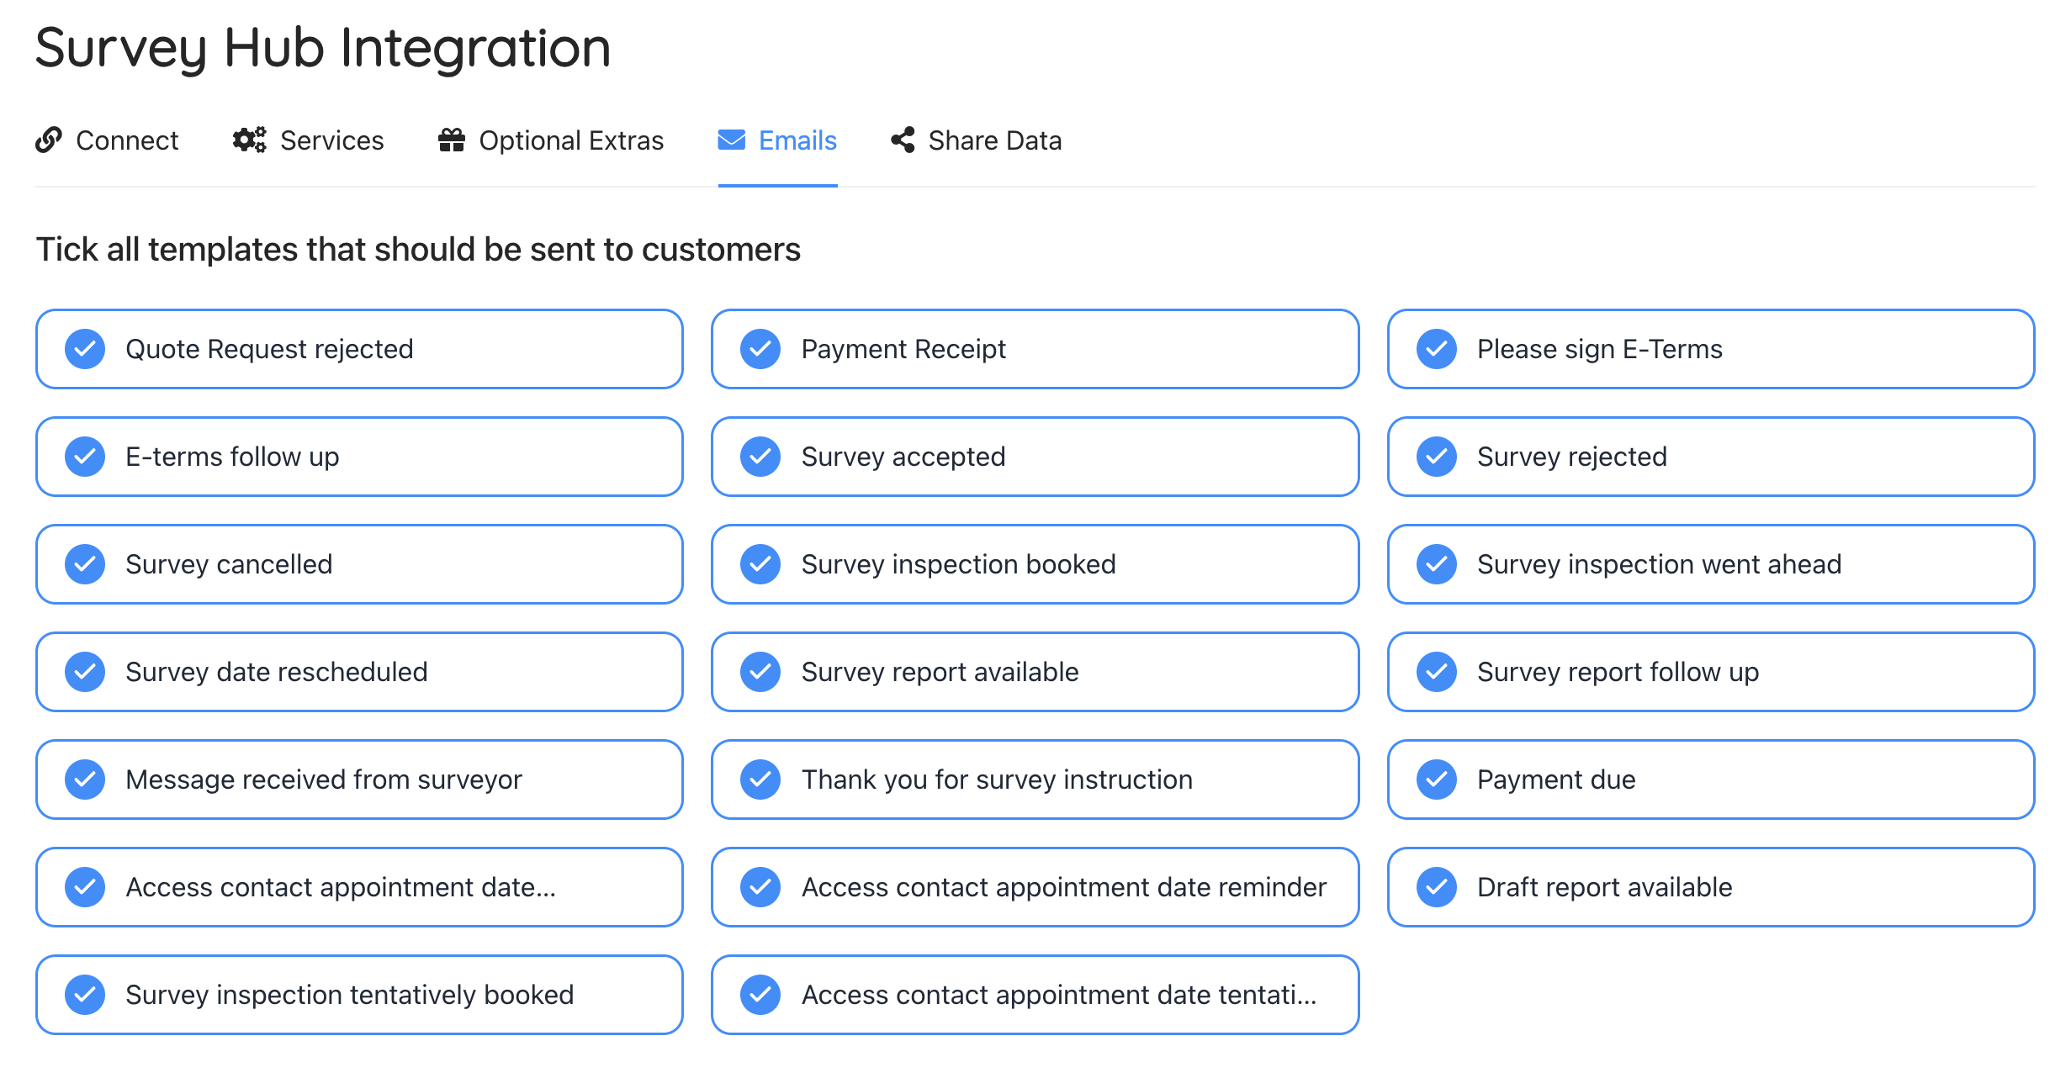The image size is (2071, 1078).
Task: Toggle the Payment Receipt checkmark
Action: tap(760, 349)
